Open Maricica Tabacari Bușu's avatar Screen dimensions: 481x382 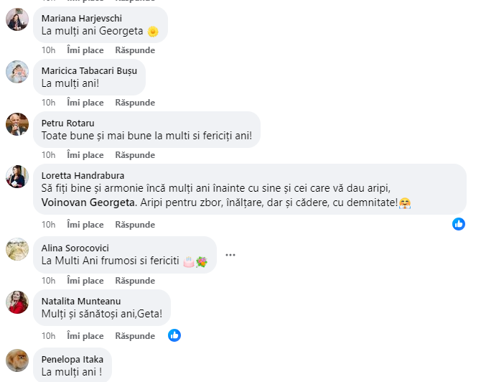(x=17, y=72)
